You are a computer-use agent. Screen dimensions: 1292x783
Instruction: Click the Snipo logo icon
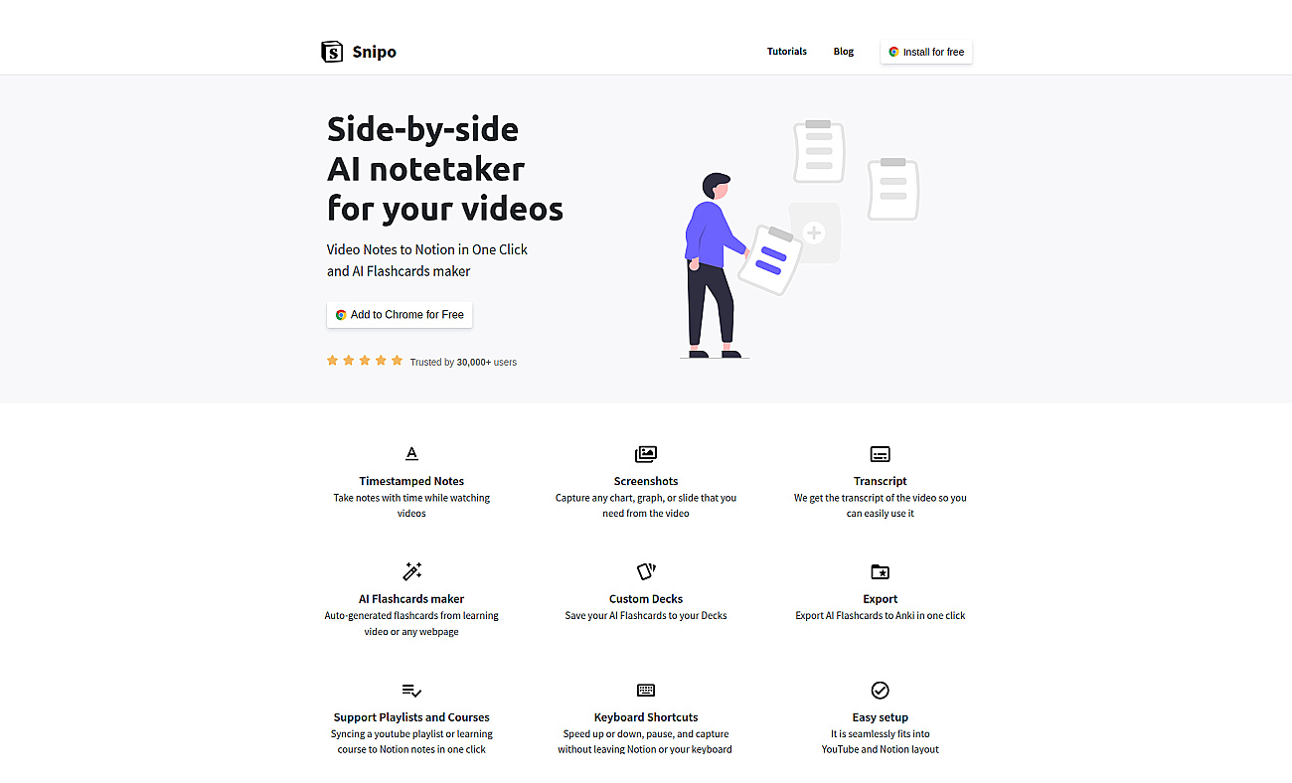point(332,52)
